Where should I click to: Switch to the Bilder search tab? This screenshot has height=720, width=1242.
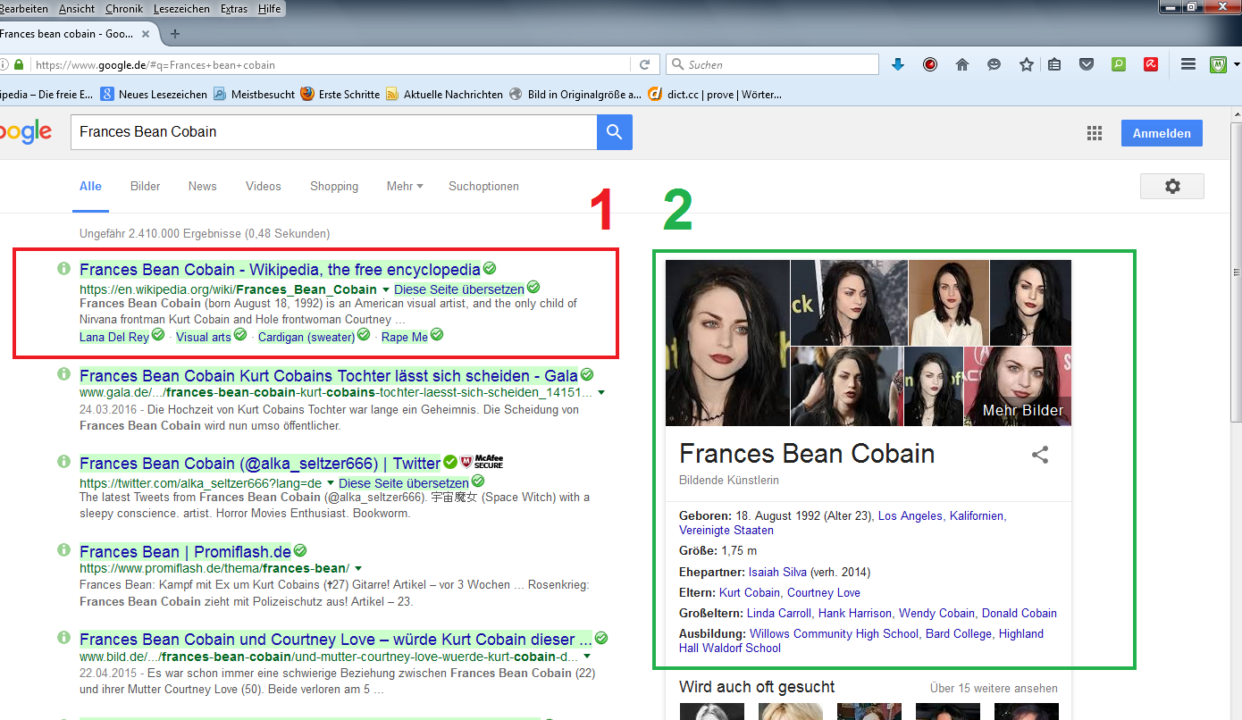[146, 186]
